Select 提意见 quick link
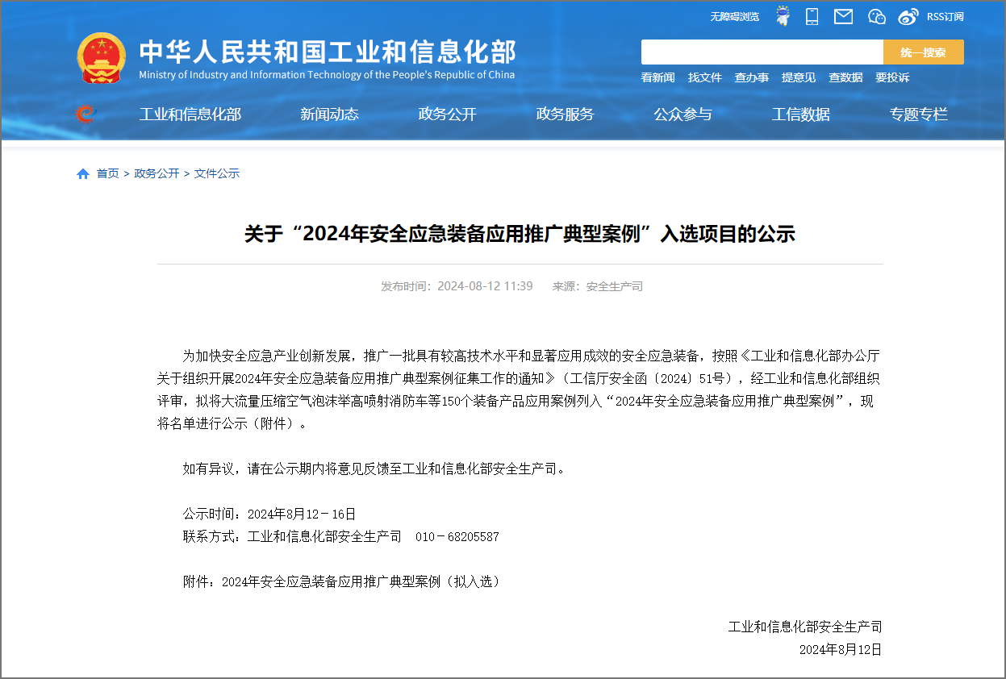Viewport: 1006px width, 679px height. coord(798,77)
